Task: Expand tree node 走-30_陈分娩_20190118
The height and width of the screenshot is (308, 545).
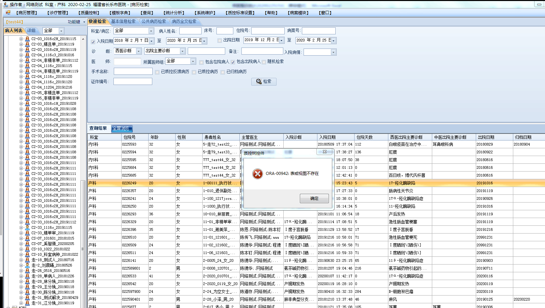Action: pos(21,292)
